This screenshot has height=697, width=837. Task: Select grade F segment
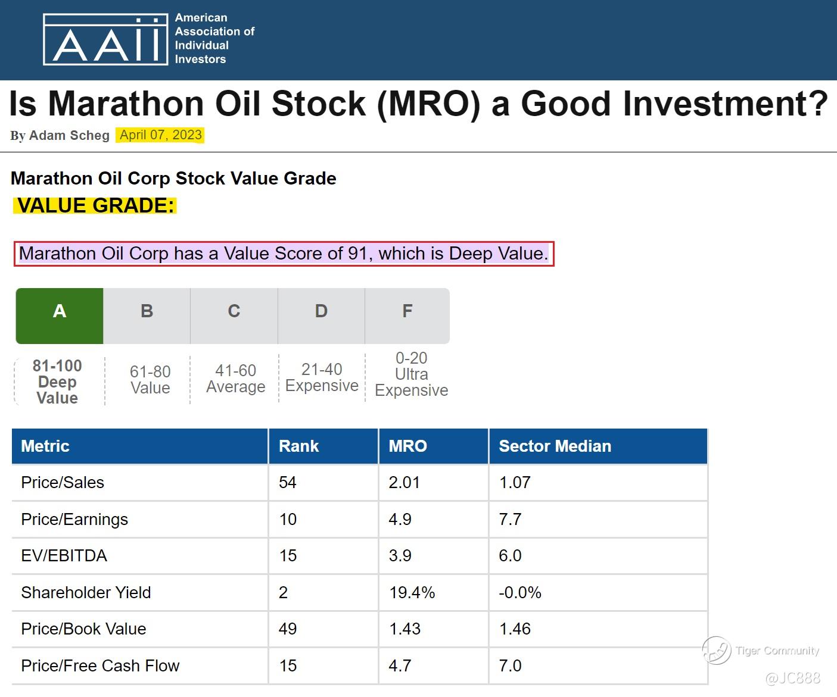(407, 316)
